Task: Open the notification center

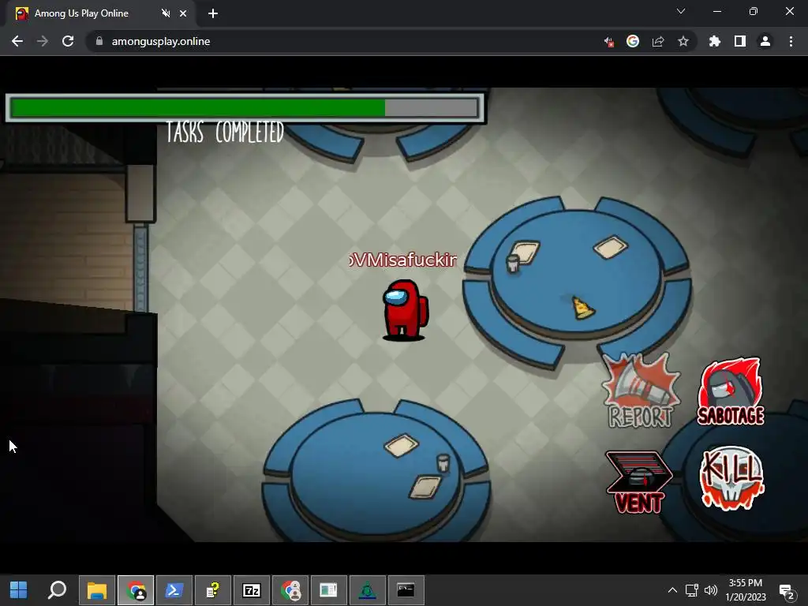Action: 787,591
